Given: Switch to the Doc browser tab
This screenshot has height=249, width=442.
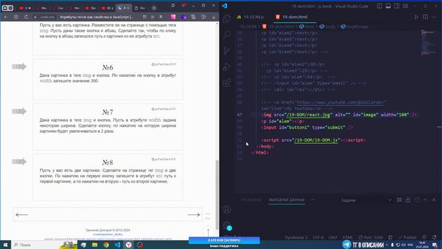Looking at the screenshot, I should 140,8.
